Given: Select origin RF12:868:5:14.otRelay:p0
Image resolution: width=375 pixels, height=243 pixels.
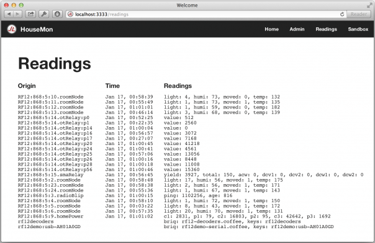Looking at the screenshot, I should (53, 117).
